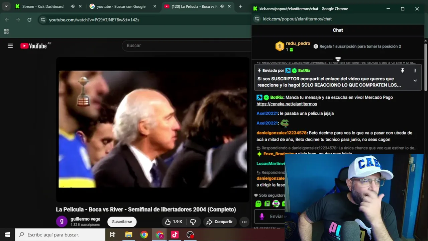The height and width of the screenshot is (241, 428).
Task: Switch to the Stream - Kick Dashboard tab
Action: [42, 6]
